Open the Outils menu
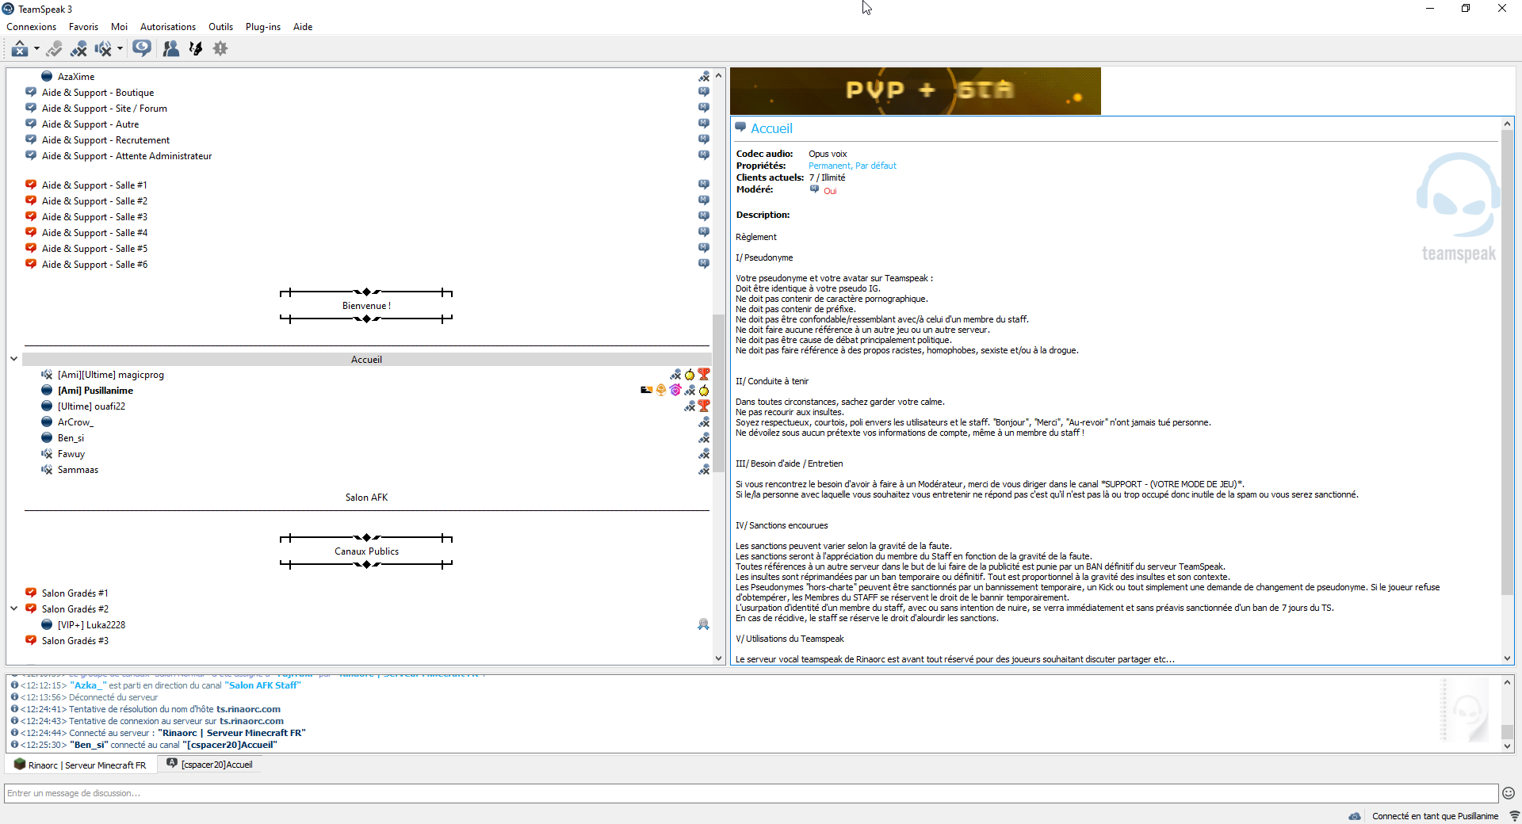This screenshot has width=1522, height=824. pos(220,27)
